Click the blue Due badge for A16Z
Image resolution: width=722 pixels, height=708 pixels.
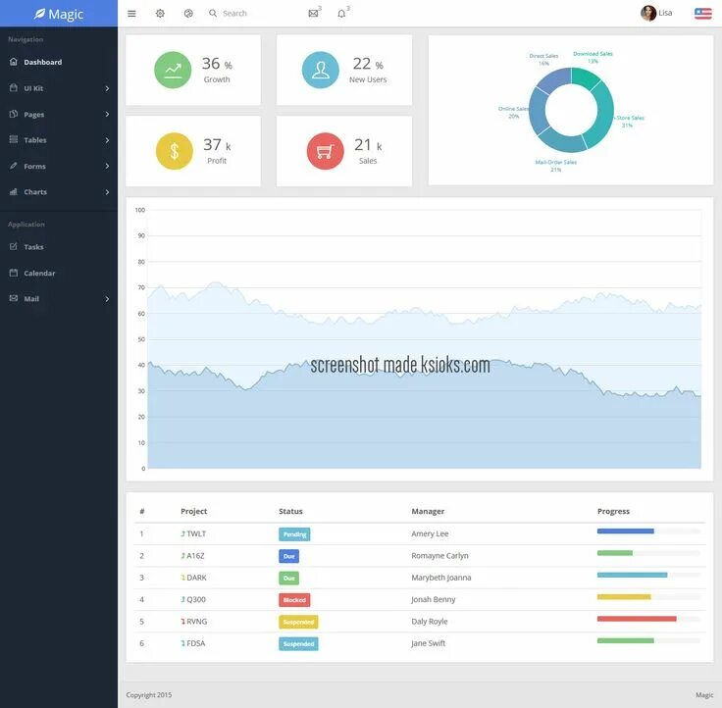(288, 556)
